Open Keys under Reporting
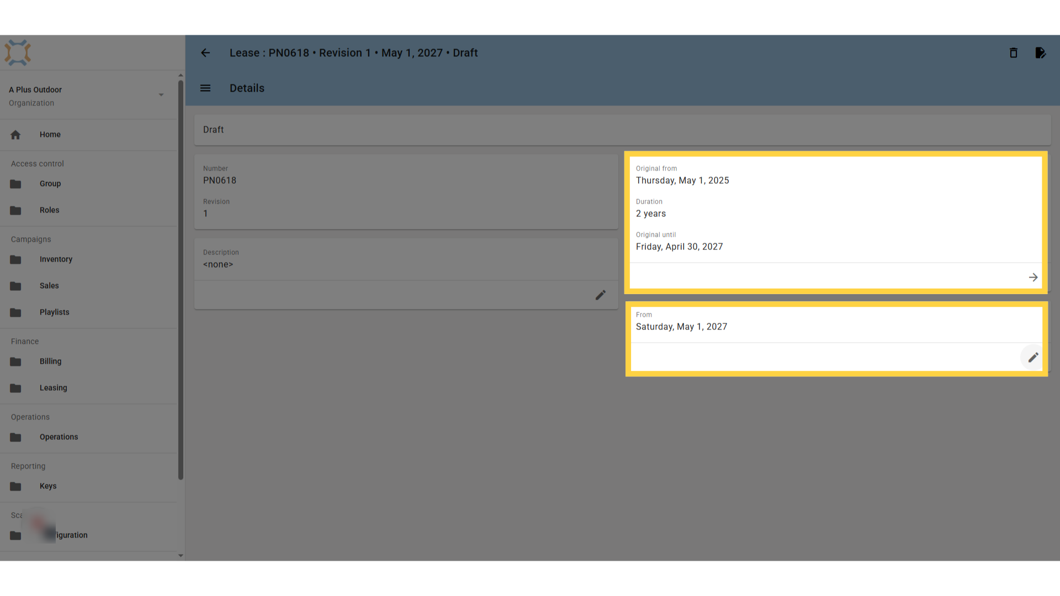The height and width of the screenshot is (596, 1060). (x=88, y=486)
